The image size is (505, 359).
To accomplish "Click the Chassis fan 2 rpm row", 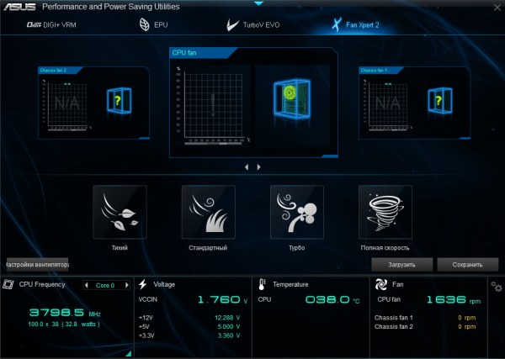I will point(425,327).
